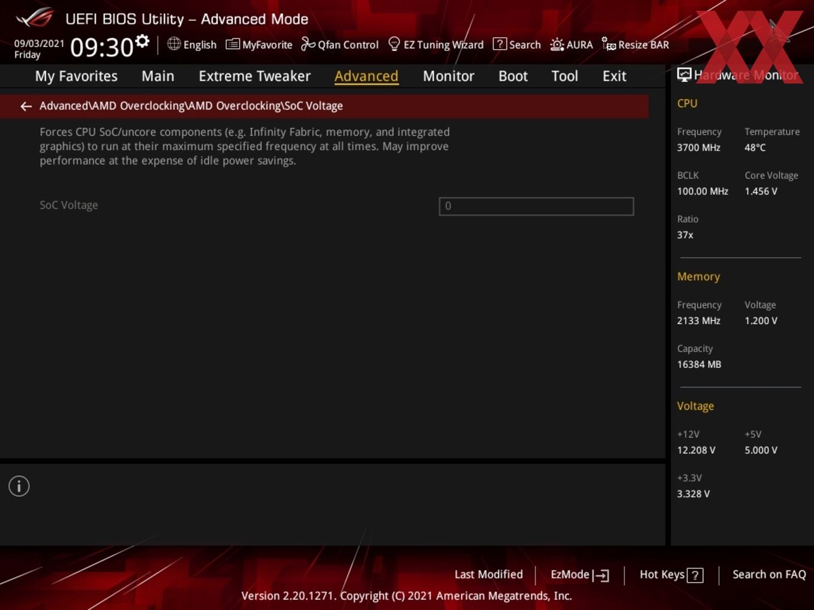
Task: Switch to the Main tab
Action: [x=158, y=76]
